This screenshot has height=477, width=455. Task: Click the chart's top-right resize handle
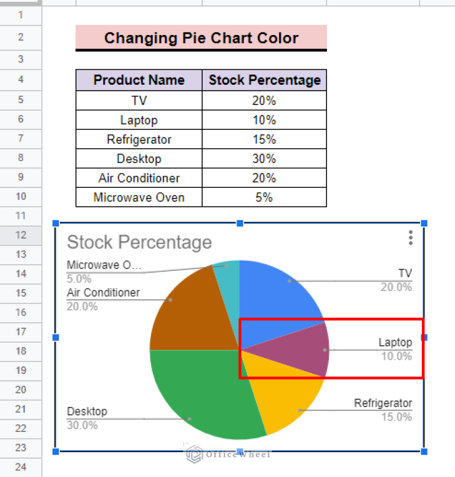[x=424, y=223]
